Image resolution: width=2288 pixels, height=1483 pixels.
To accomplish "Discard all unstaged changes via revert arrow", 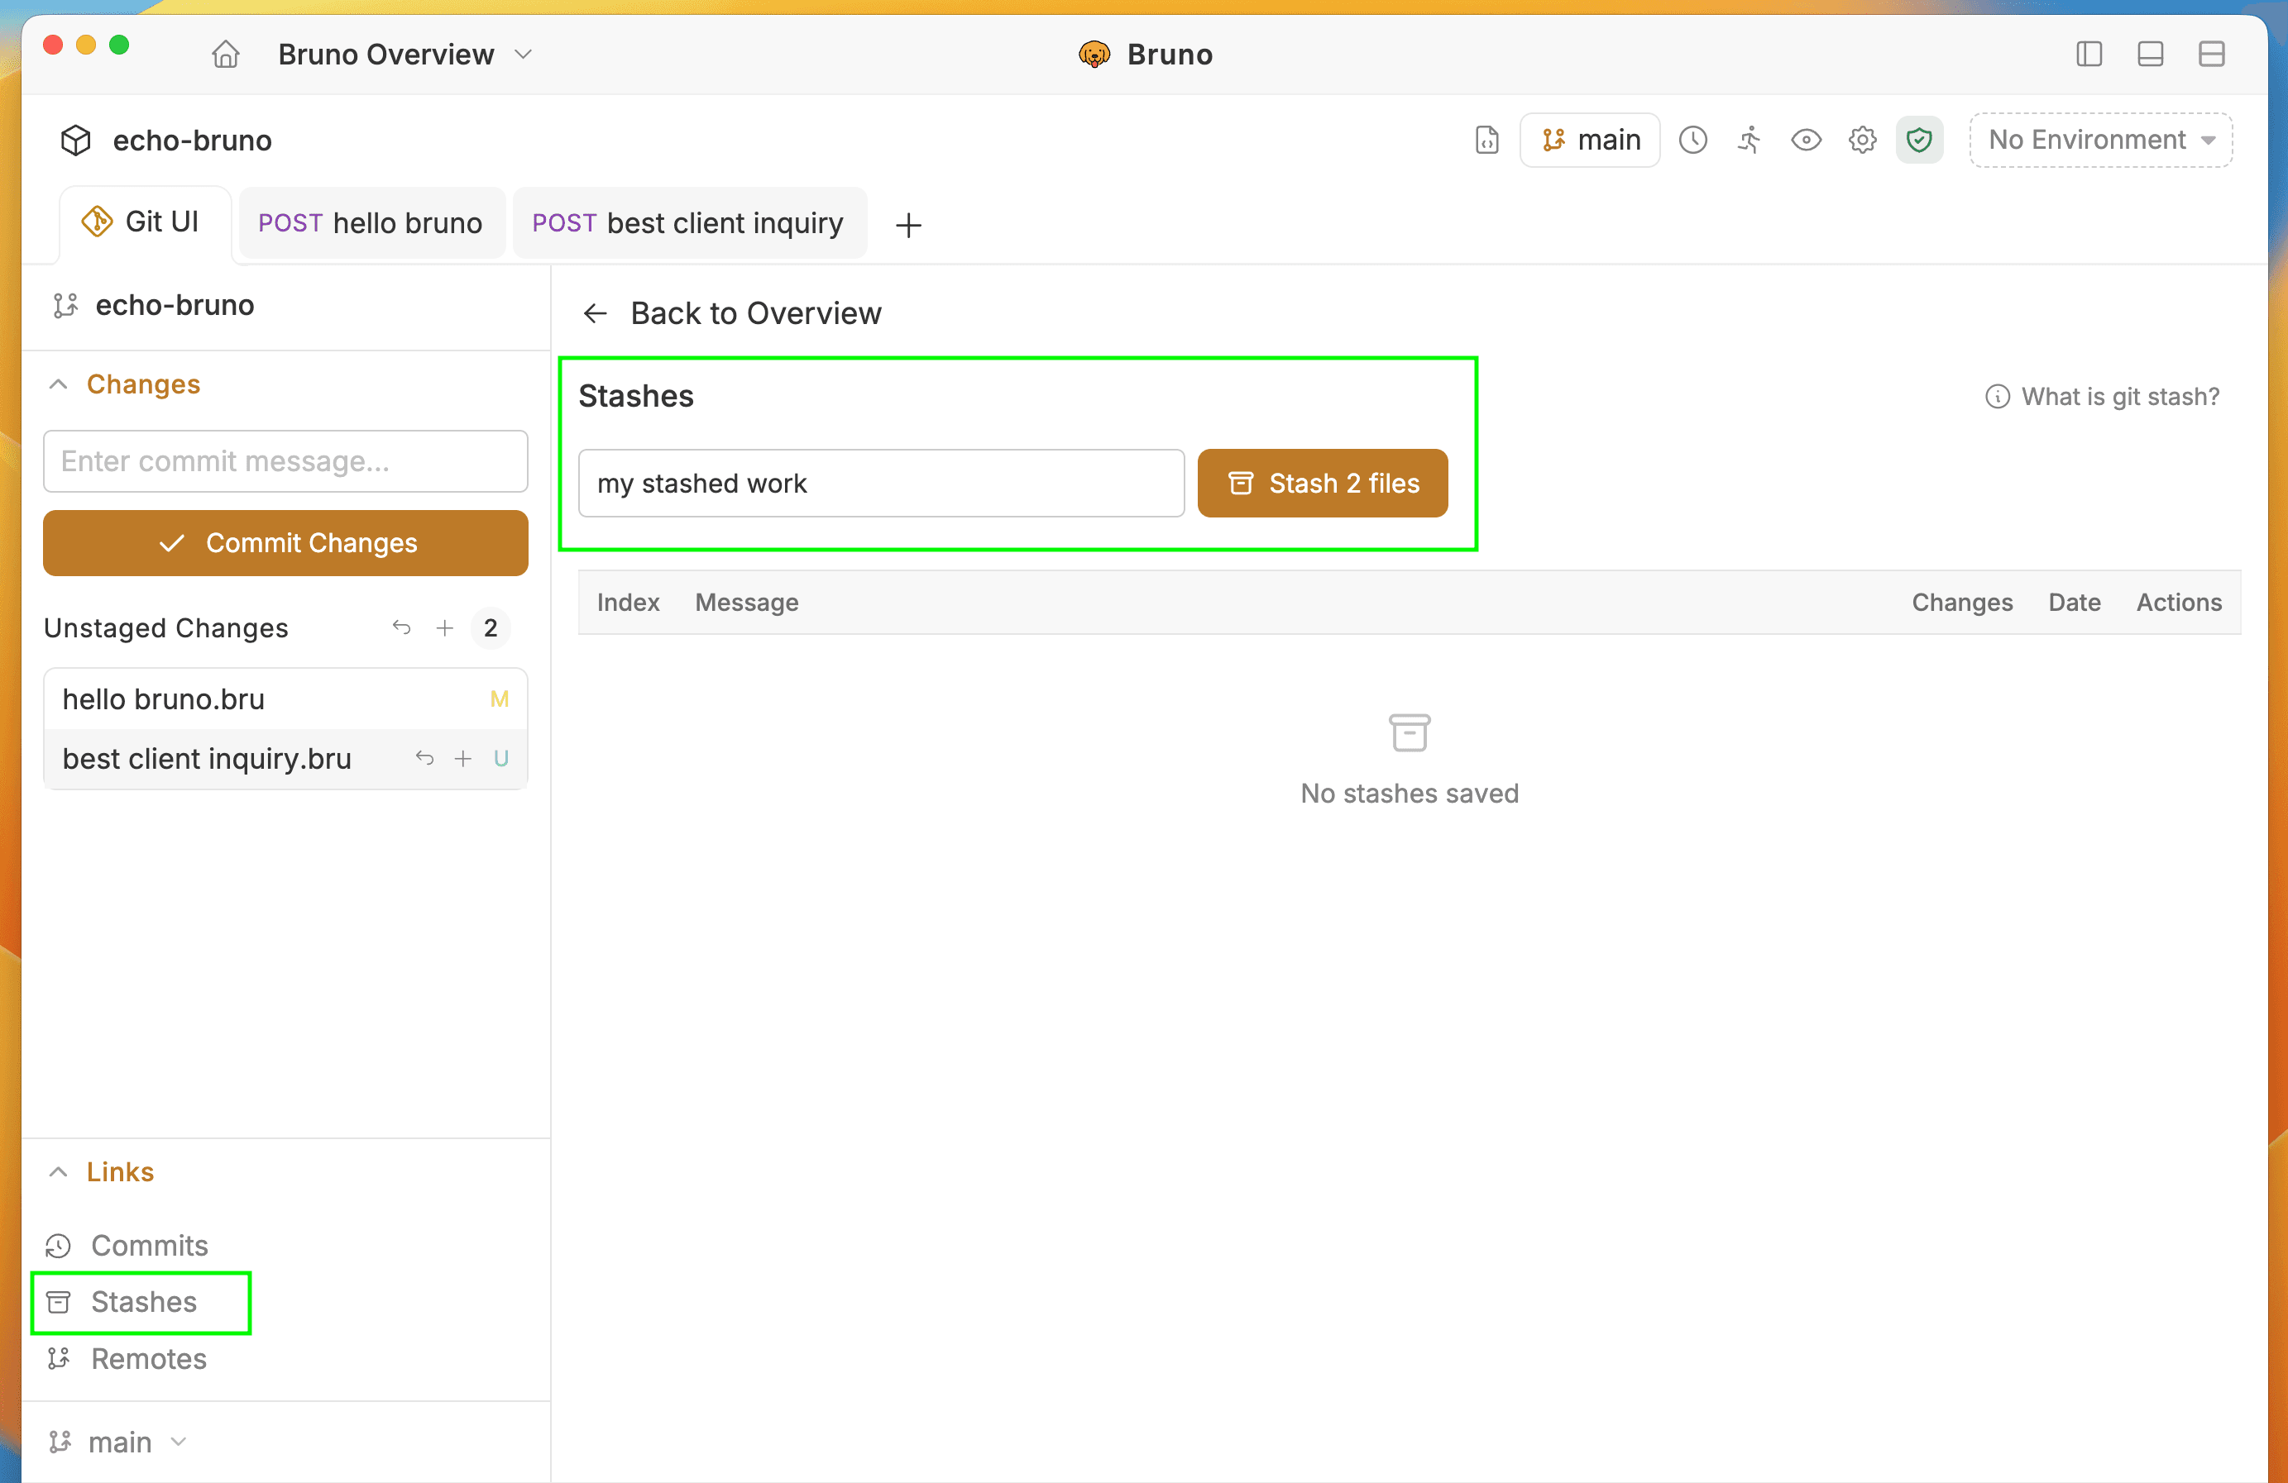I will coord(402,628).
